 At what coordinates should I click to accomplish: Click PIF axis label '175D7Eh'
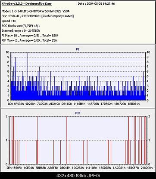tap(105, 168)
